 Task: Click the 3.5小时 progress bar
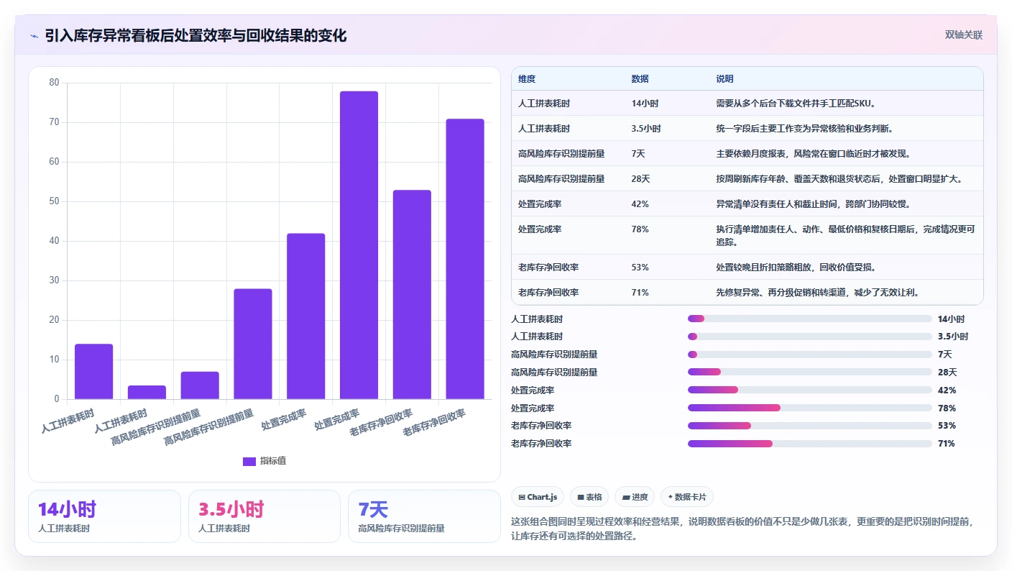(x=810, y=337)
